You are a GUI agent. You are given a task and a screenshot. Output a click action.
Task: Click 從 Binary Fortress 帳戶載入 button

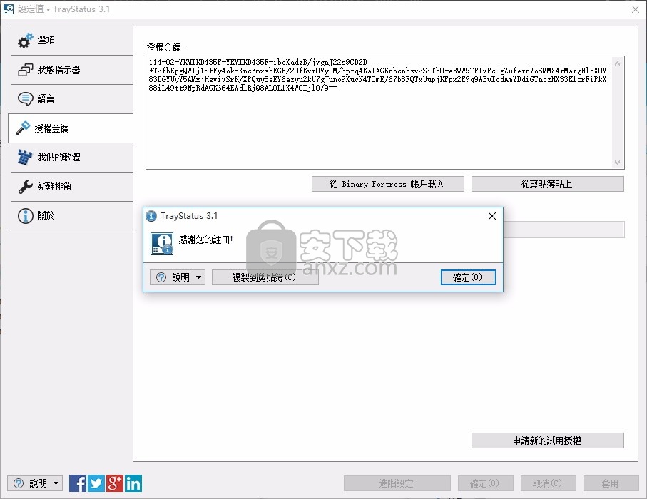point(387,184)
